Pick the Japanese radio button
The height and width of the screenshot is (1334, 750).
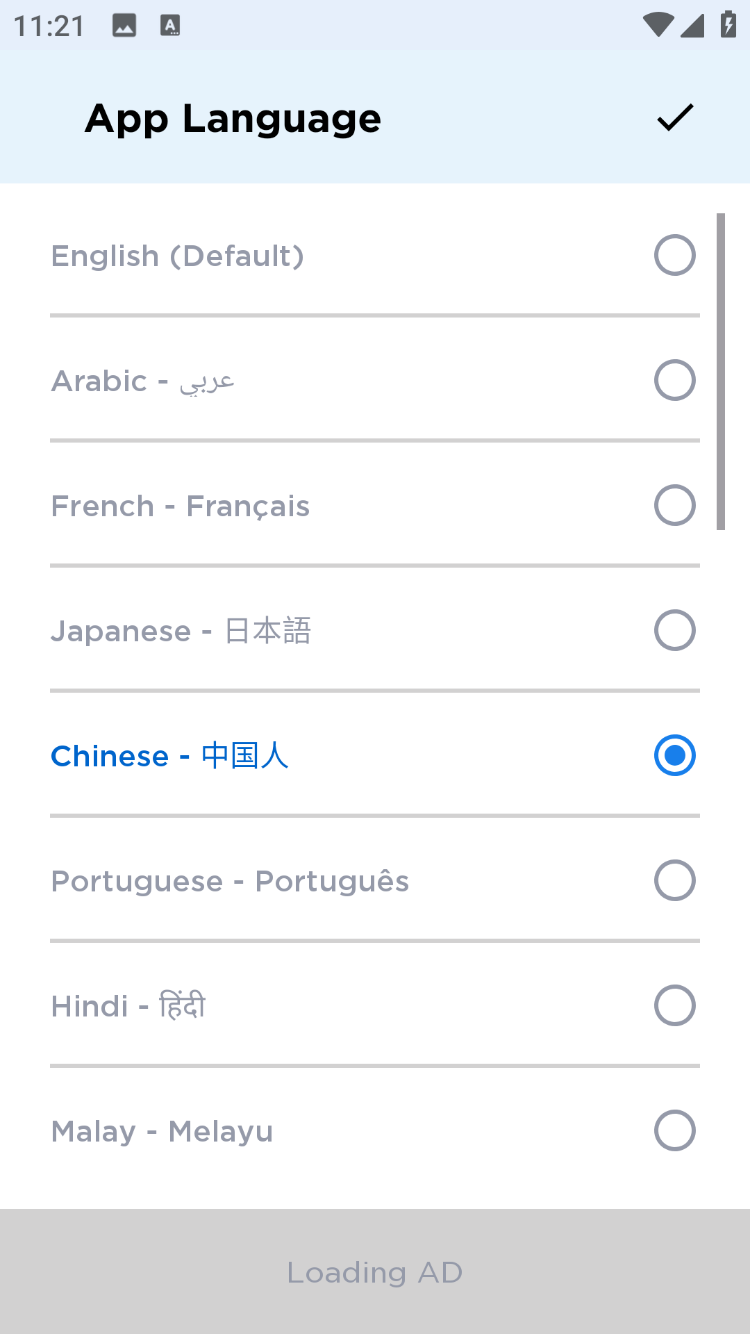tap(674, 630)
